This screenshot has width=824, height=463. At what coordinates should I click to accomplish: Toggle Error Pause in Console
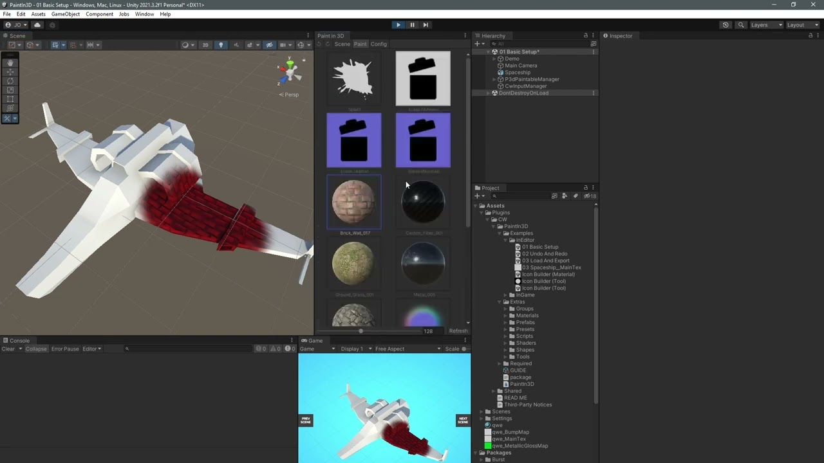coord(65,349)
